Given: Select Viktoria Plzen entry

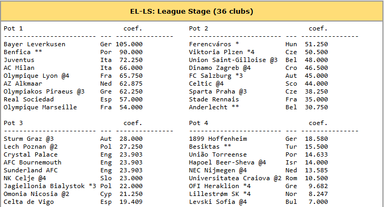Looking at the screenshot, I should point(216,52).
